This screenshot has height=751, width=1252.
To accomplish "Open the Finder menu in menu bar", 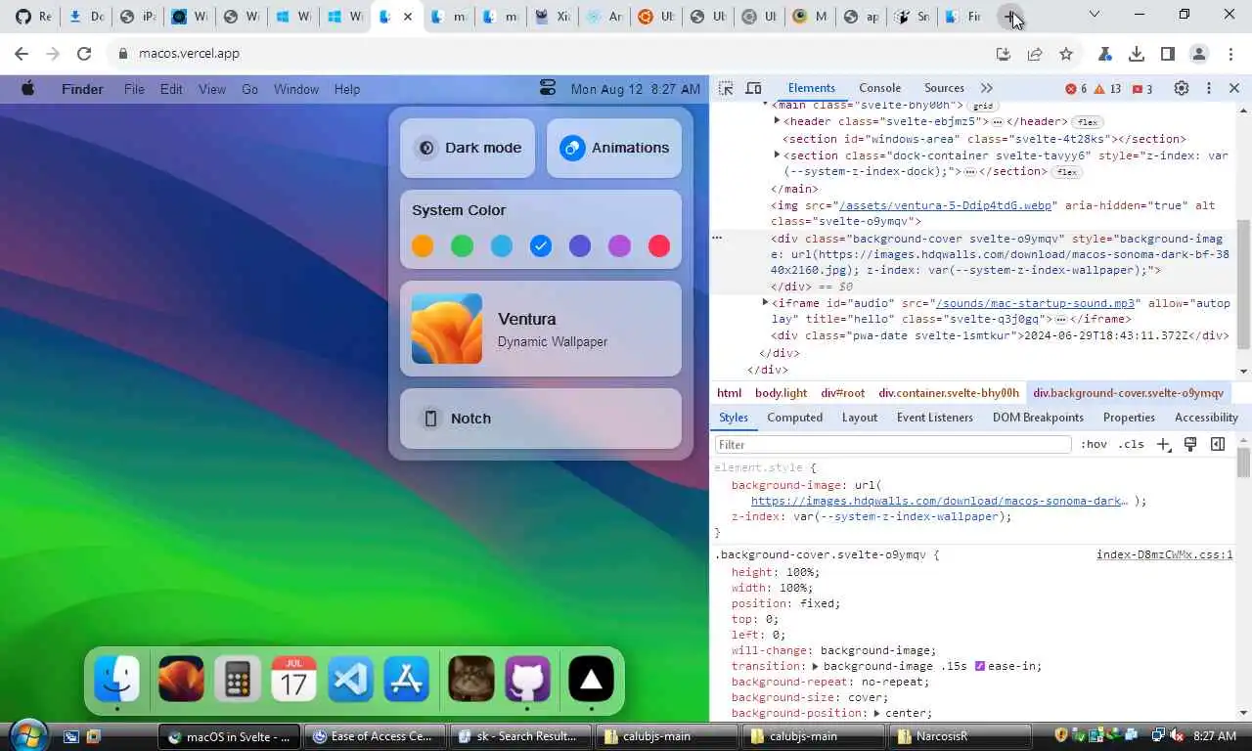I will click(82, 89).
